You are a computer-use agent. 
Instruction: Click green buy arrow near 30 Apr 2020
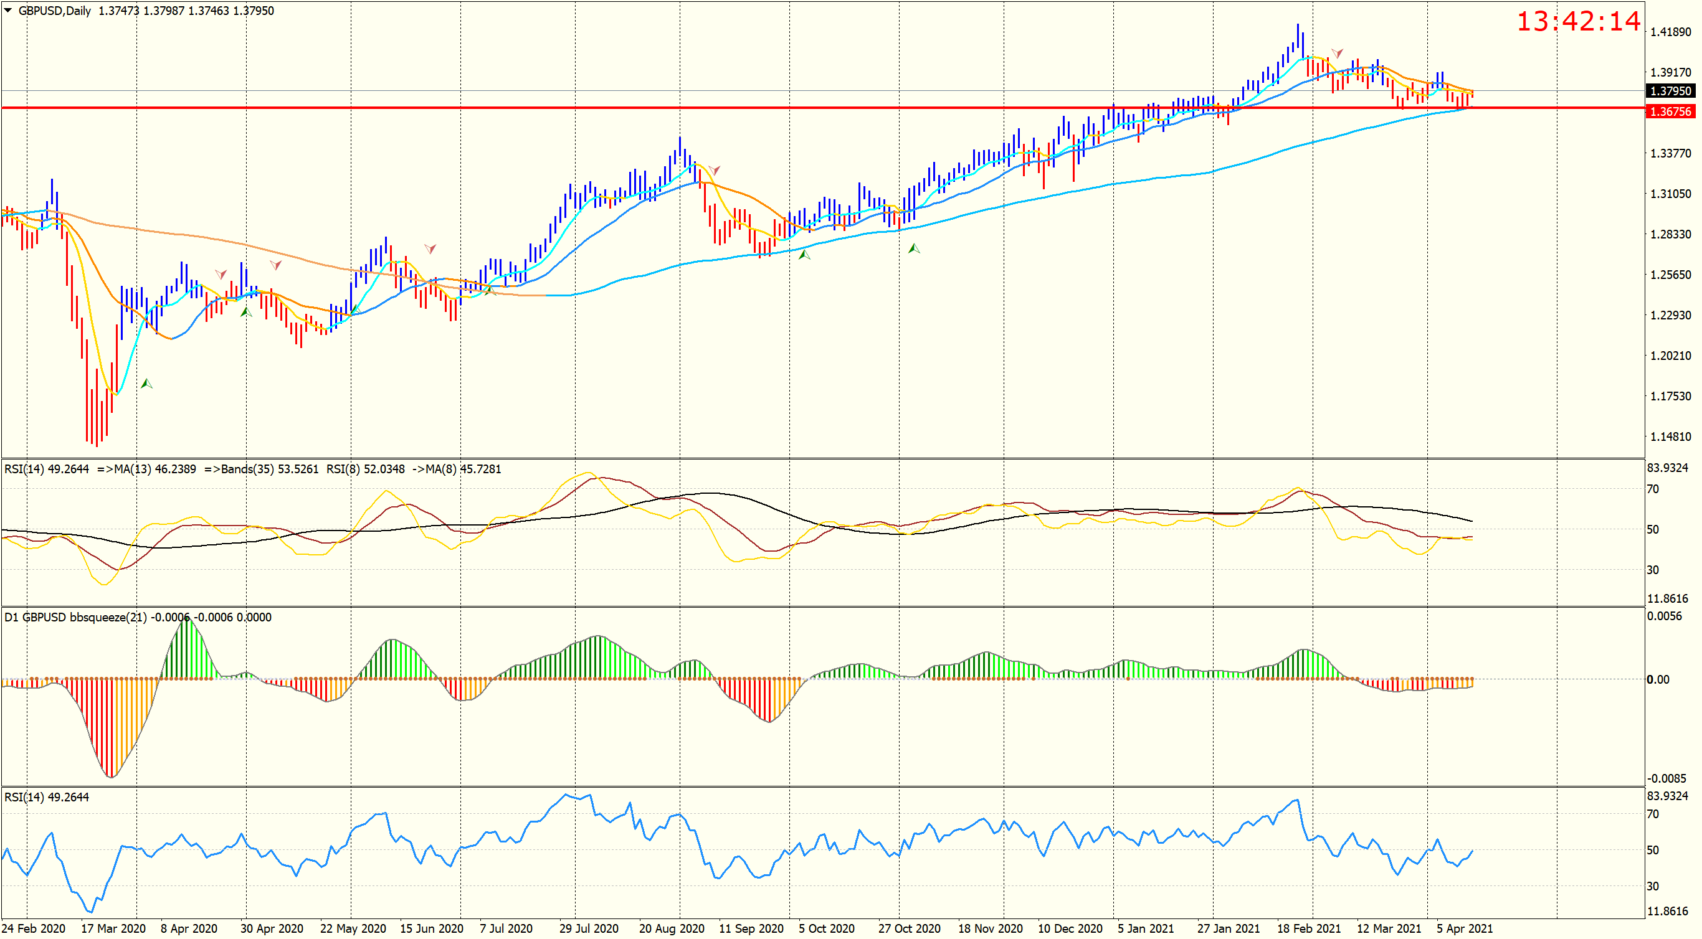point(246,312)
